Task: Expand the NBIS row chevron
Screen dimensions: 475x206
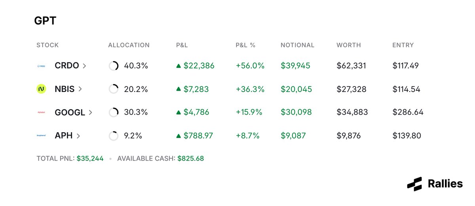Action: click(x=80, y=89)
